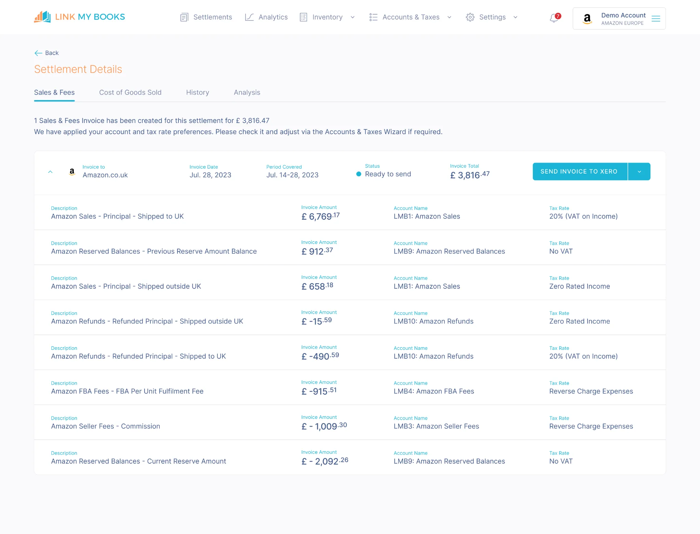Click the Analytics chart icon

tap(250, 17)
